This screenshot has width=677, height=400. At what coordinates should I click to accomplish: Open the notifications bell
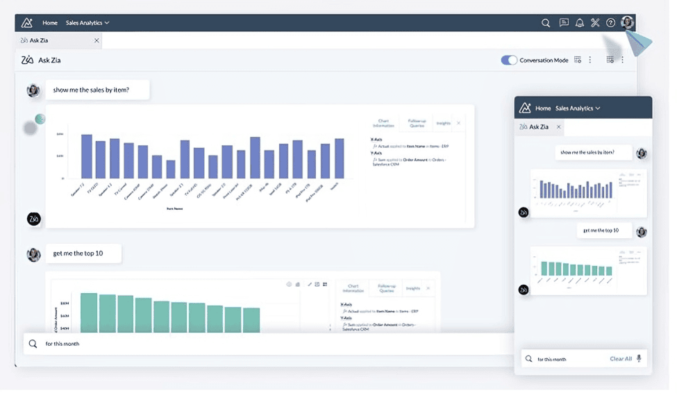[579, 22]
